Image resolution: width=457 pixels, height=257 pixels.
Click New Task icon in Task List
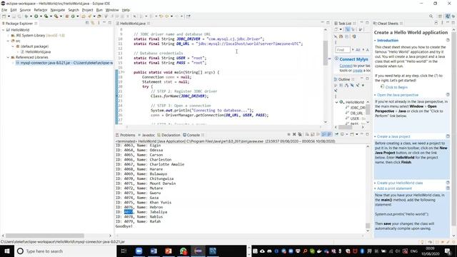pyautogui.click(x=336, y=29)
